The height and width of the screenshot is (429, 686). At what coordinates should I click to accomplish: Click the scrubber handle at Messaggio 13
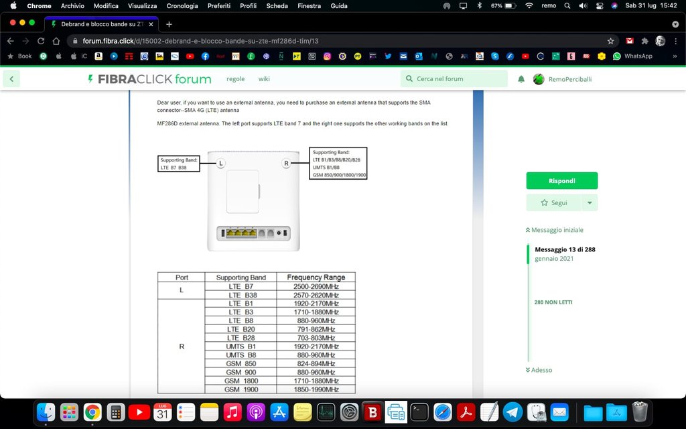point(528,254)
